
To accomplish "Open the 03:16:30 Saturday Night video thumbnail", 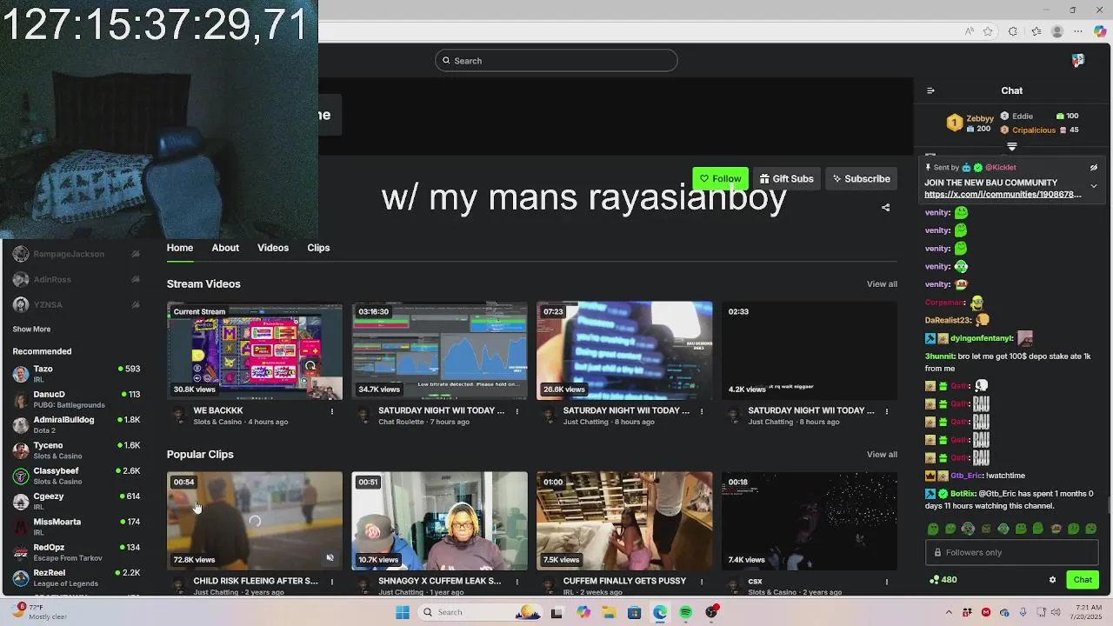I will [439, 350].
